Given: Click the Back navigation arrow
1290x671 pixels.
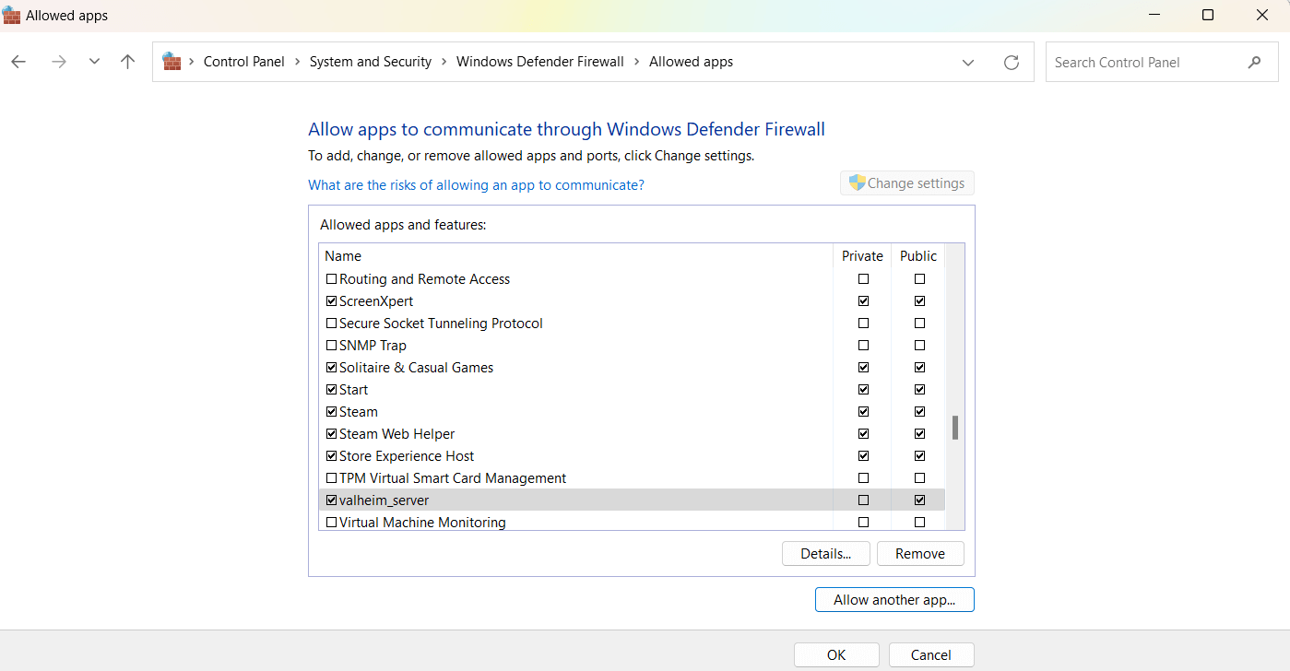Looking at the screenshot, I should (x=18, y=62).
